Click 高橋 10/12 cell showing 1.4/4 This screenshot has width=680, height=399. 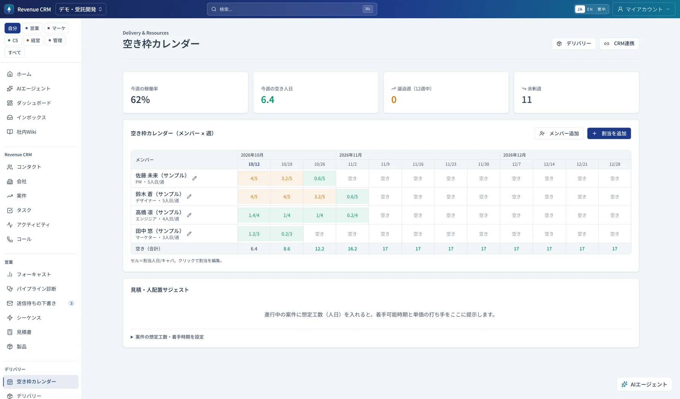(254, 215)
